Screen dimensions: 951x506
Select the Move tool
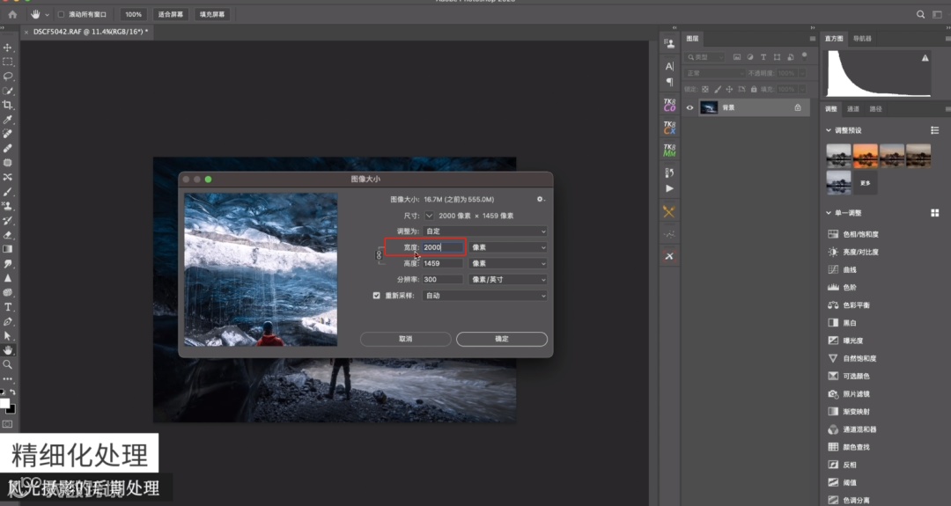click(7, 48)
